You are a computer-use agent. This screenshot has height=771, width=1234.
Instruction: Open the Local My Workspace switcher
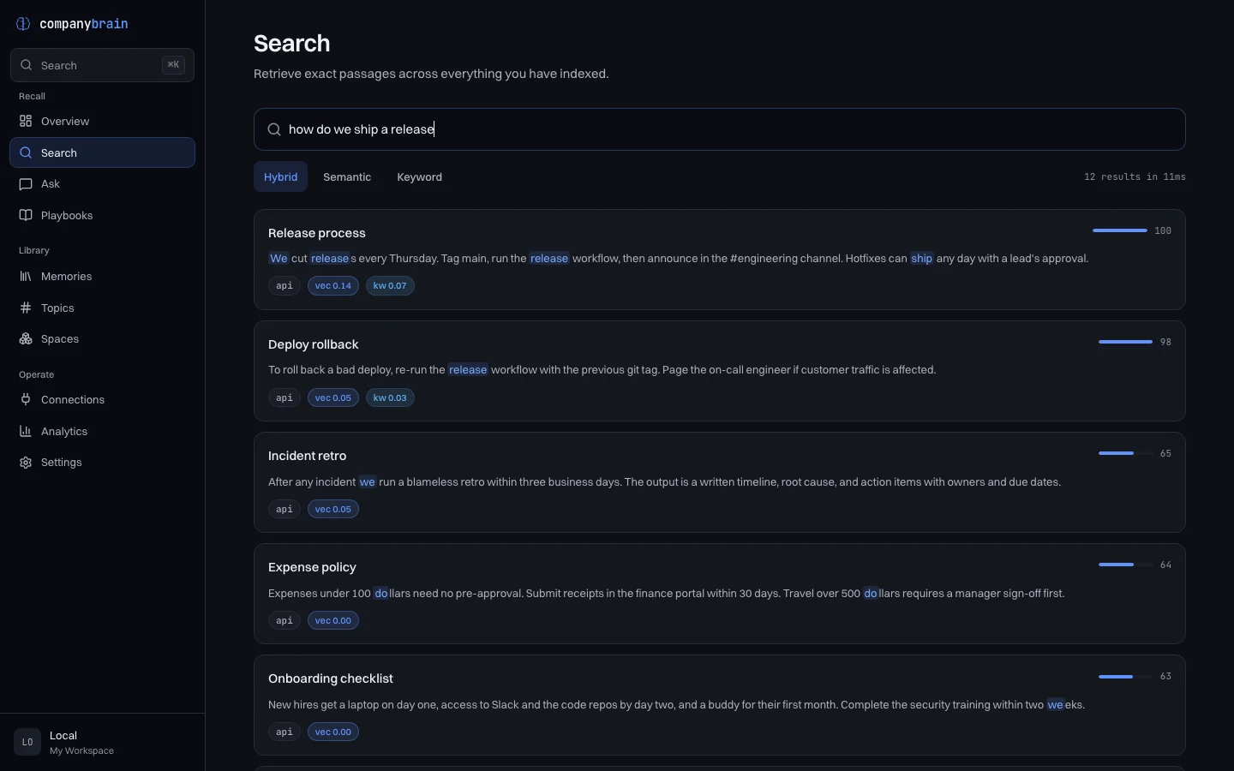[x=102, y=742]
